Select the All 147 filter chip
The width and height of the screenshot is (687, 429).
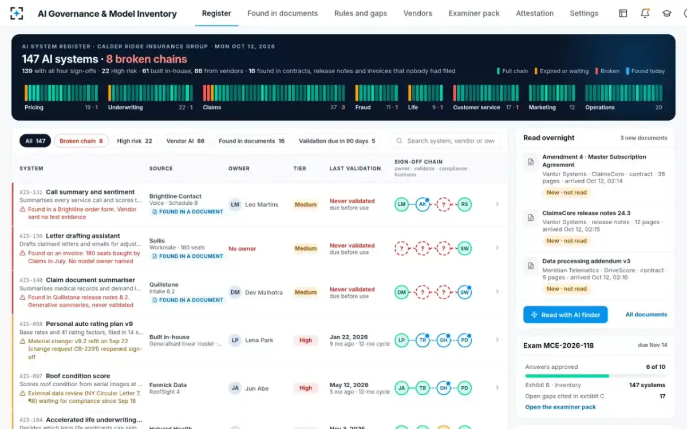click(35, 141)
